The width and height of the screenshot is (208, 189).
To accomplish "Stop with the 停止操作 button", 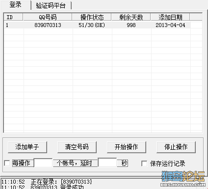I will point(176,147).
